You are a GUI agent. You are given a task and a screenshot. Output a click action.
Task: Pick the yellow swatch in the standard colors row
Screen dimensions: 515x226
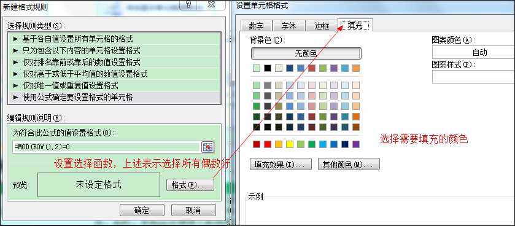(x=290, y=144)
